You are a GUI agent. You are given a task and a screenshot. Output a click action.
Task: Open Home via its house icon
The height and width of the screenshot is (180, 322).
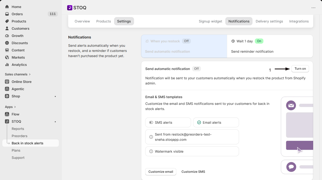[x=7, y=7]
